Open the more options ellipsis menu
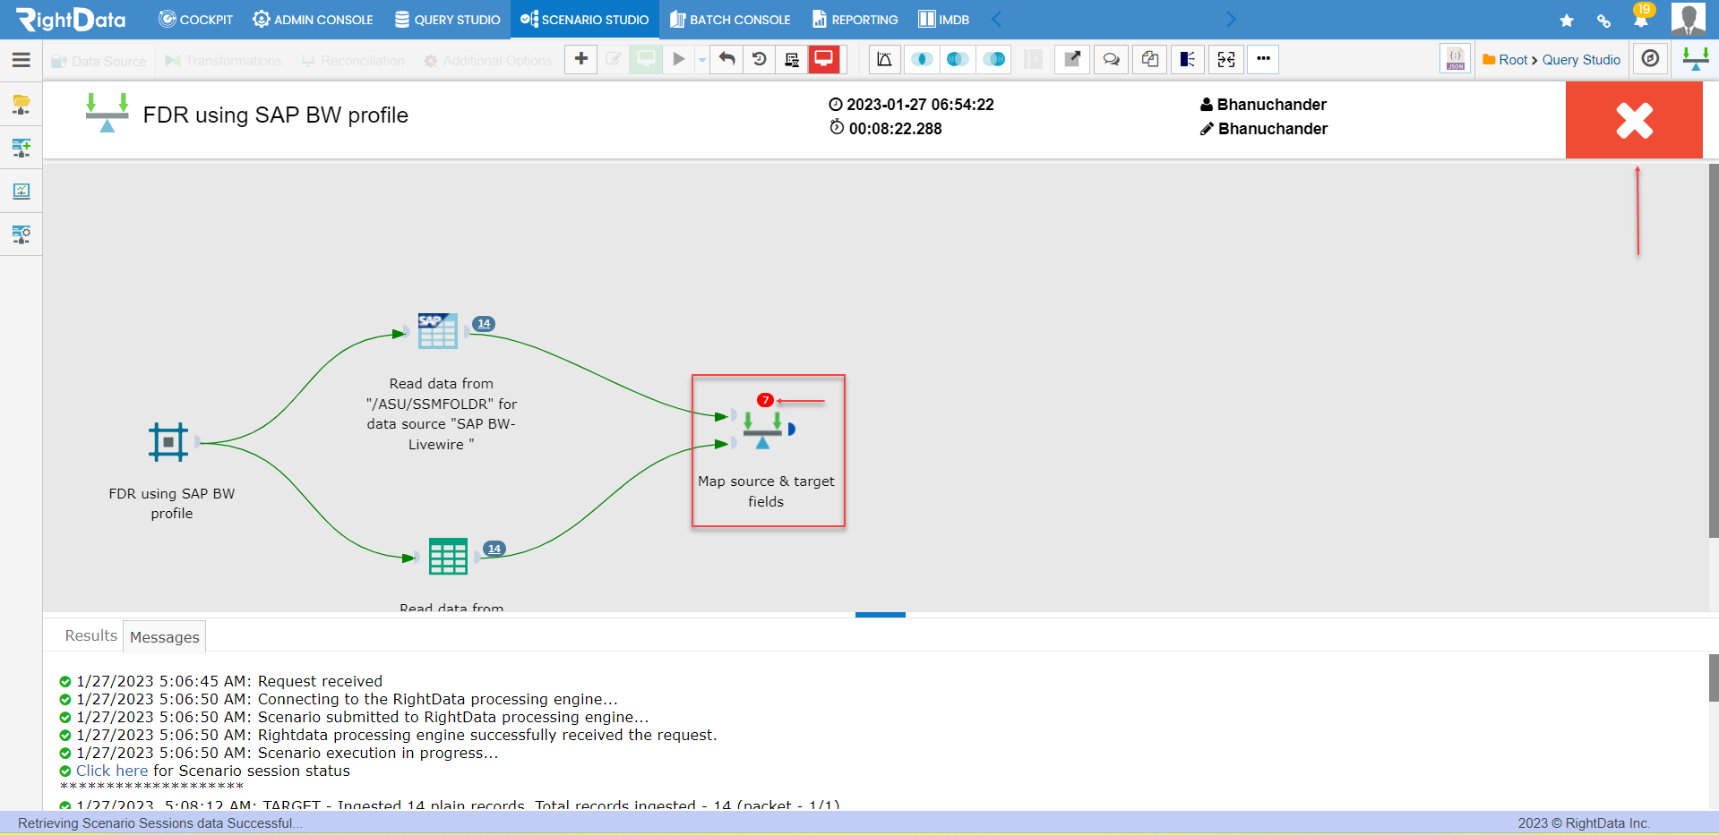Screen dimensions: 1719x835 click(x=1263, y=59)
